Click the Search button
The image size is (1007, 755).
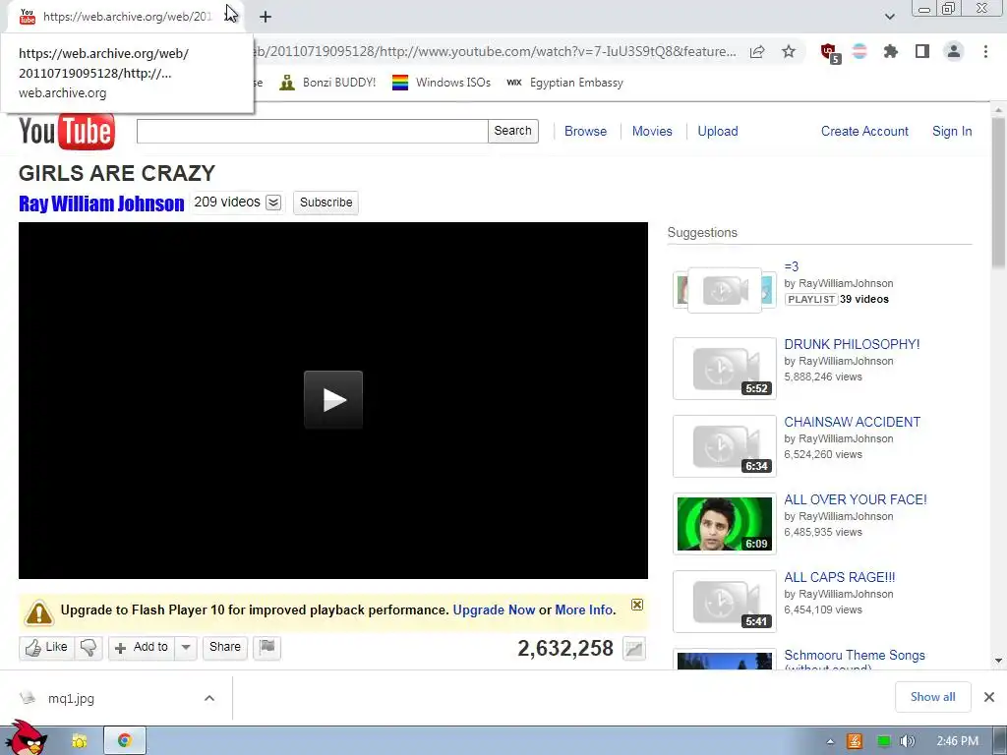click(513, 131)
